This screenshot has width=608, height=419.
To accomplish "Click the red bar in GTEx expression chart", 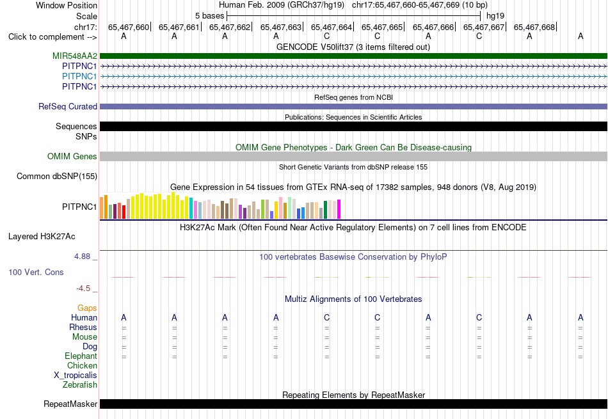I will pos(124,212).
